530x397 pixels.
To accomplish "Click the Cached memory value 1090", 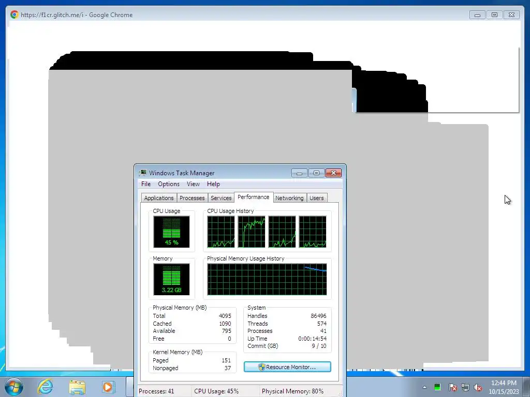I will [225, 324].
